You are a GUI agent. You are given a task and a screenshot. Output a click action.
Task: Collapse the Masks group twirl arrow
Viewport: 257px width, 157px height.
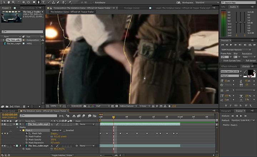(x=17, y=127)
